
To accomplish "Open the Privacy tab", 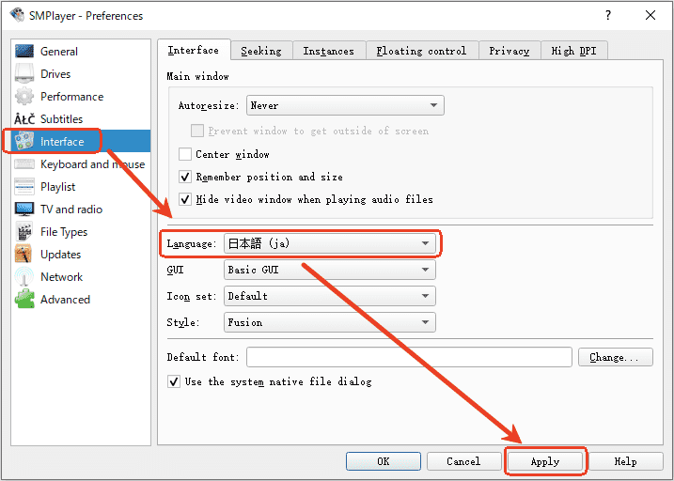I will point(509,51).
